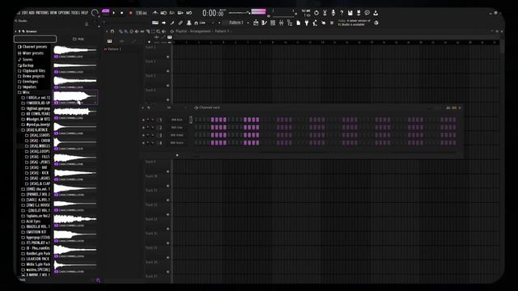This screenshot has width=518, height=291.
Task: Open the ADD menu
Action: click(32, 13)
